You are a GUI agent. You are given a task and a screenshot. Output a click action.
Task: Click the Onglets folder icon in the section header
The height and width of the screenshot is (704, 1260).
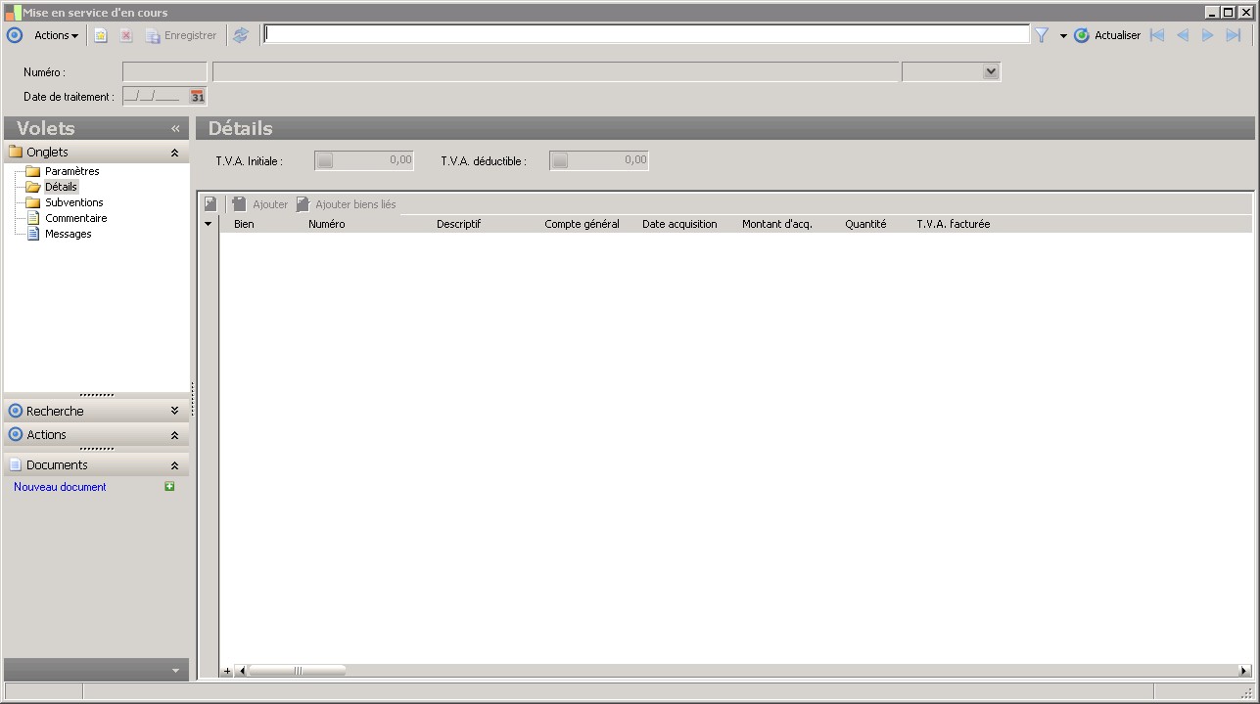tap(16, 152)
